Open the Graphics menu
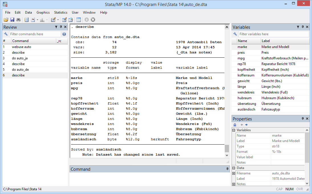The height and width of the screenshot is (194, 312). point(43,12)
